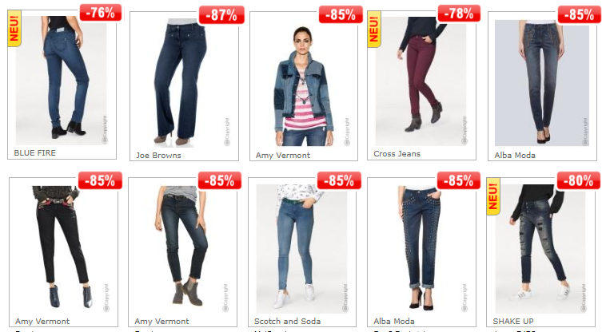This screenshot has height=332, width=602.
Task: Click the Cross Jeans brand name
Action: tap(397, 154)
